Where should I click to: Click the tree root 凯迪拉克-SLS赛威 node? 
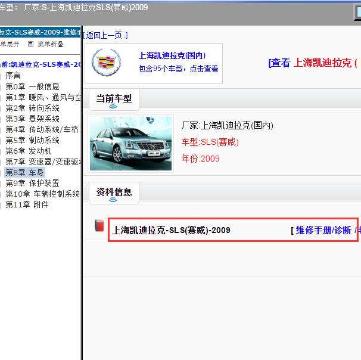click(41, 64)
